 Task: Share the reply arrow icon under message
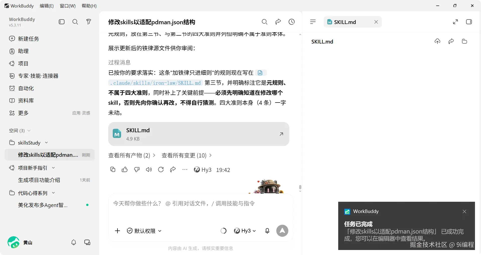click(x=173, y=169)
